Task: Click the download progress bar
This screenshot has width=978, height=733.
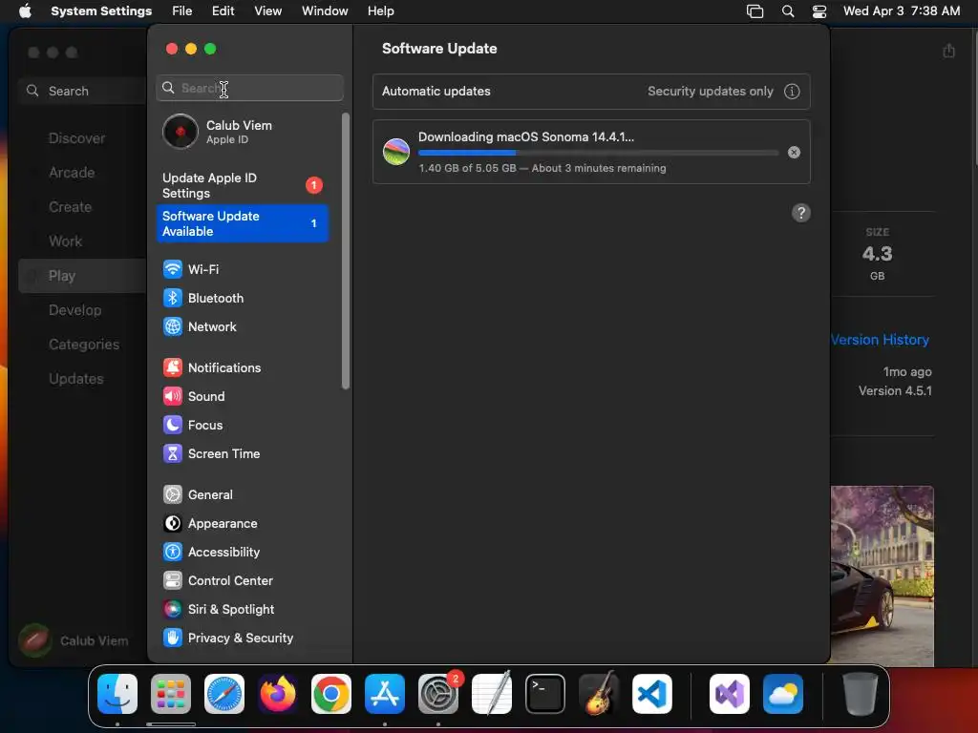Action: [598, 152]
